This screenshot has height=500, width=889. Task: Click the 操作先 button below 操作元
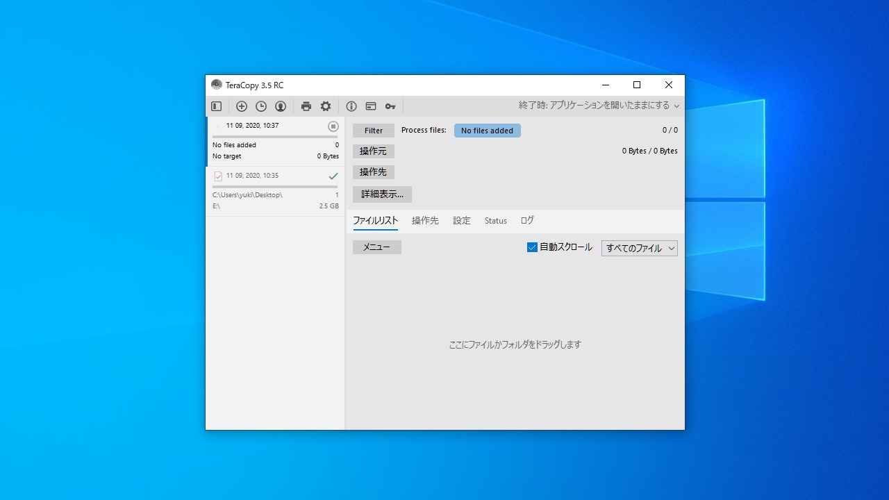[374, 172]
